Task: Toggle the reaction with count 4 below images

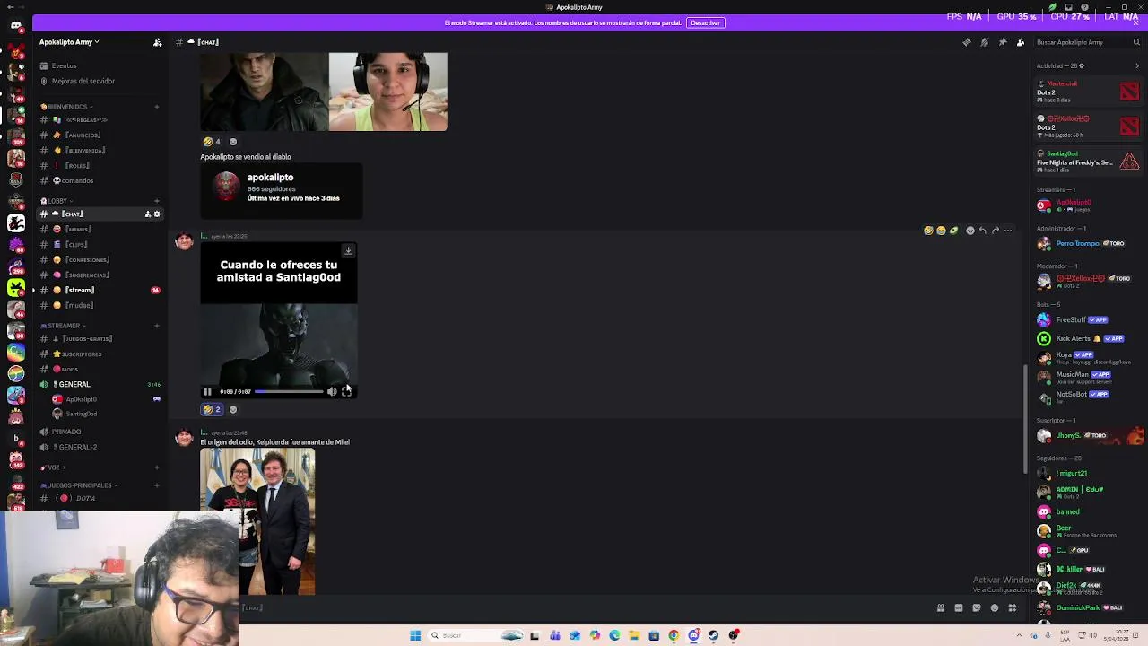Action: pyautogui.click(x=212, y=142)
